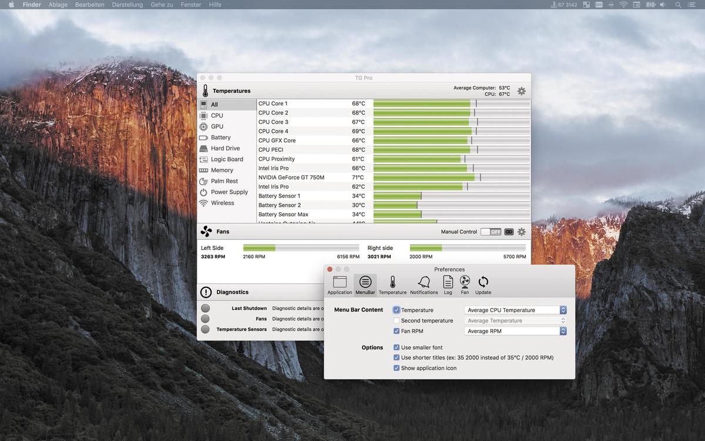This screenshot has height=441, width=705.
Task: Select the Wireless sidebar category
Action: (227, 203)
